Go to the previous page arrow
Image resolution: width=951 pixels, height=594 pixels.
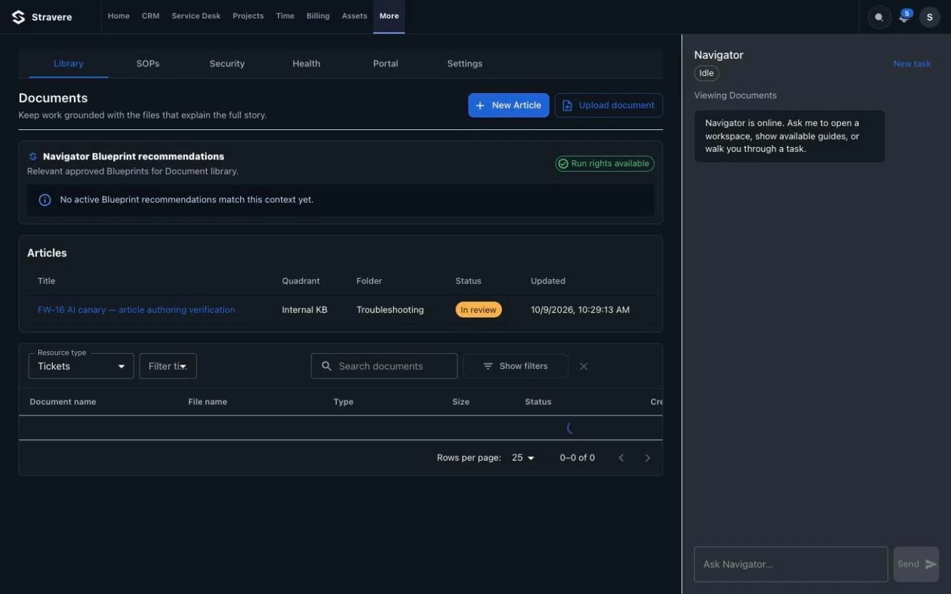[x=621, y=458]
